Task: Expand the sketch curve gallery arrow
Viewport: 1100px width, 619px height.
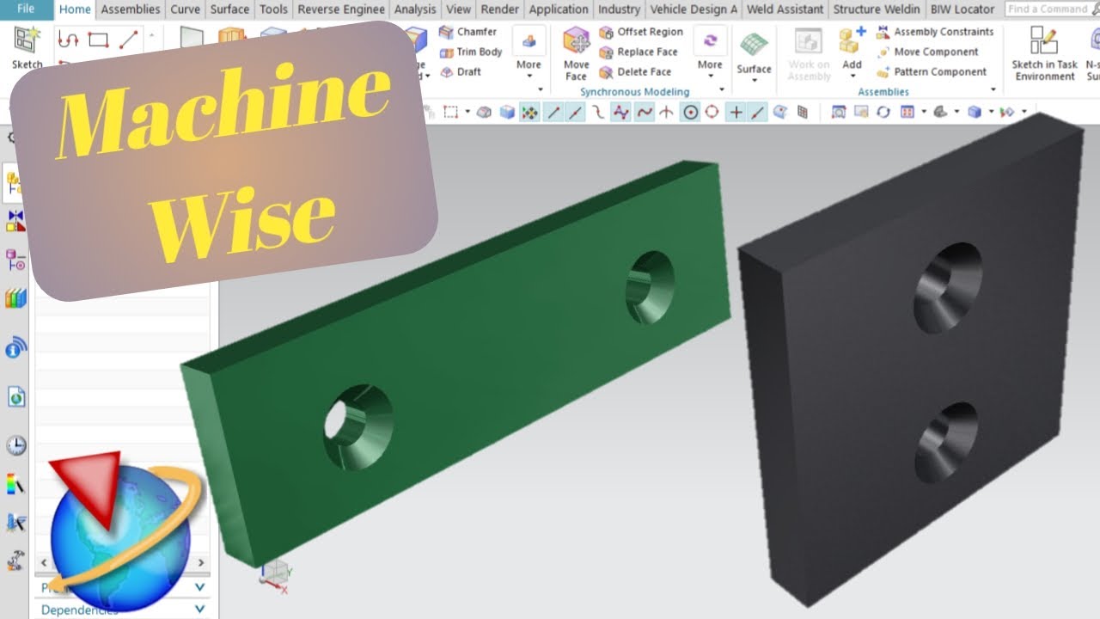Action: (152, 36)
